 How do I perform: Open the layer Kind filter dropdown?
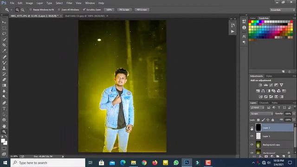point(257,108)
